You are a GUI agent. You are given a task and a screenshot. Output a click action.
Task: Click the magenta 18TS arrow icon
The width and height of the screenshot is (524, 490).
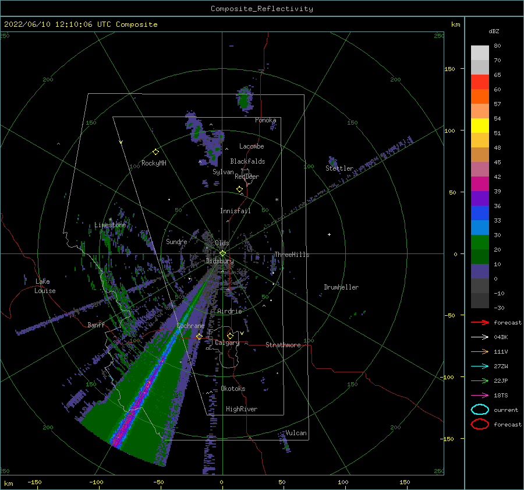click(480, 396)
